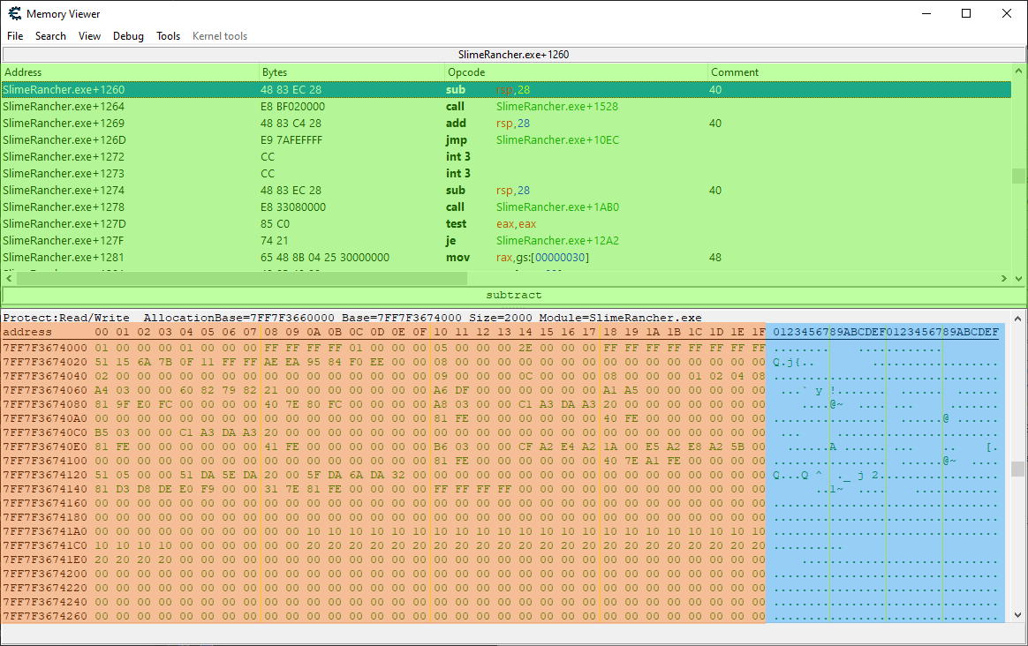
Task: Open the Tools menu
Action: 168,36
